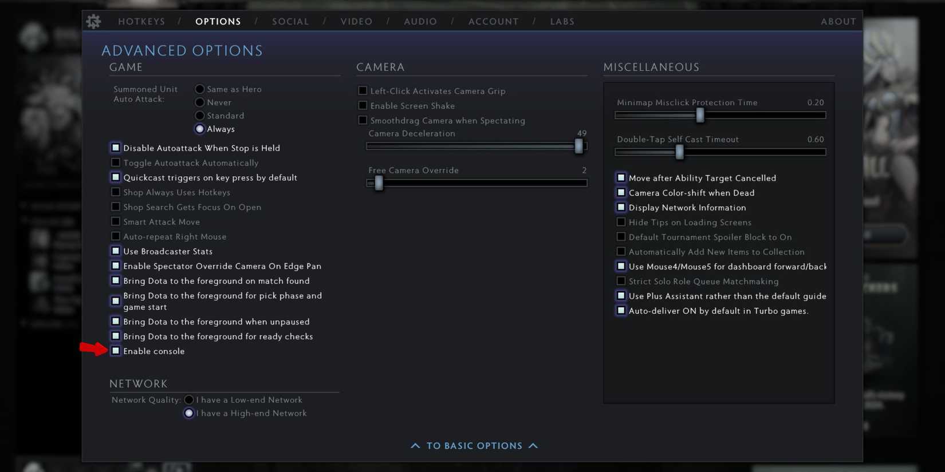The height and width of the screenshot is (472, 945).
Task: Toggle the Enable console checkbox
Action: click(116, 351)
